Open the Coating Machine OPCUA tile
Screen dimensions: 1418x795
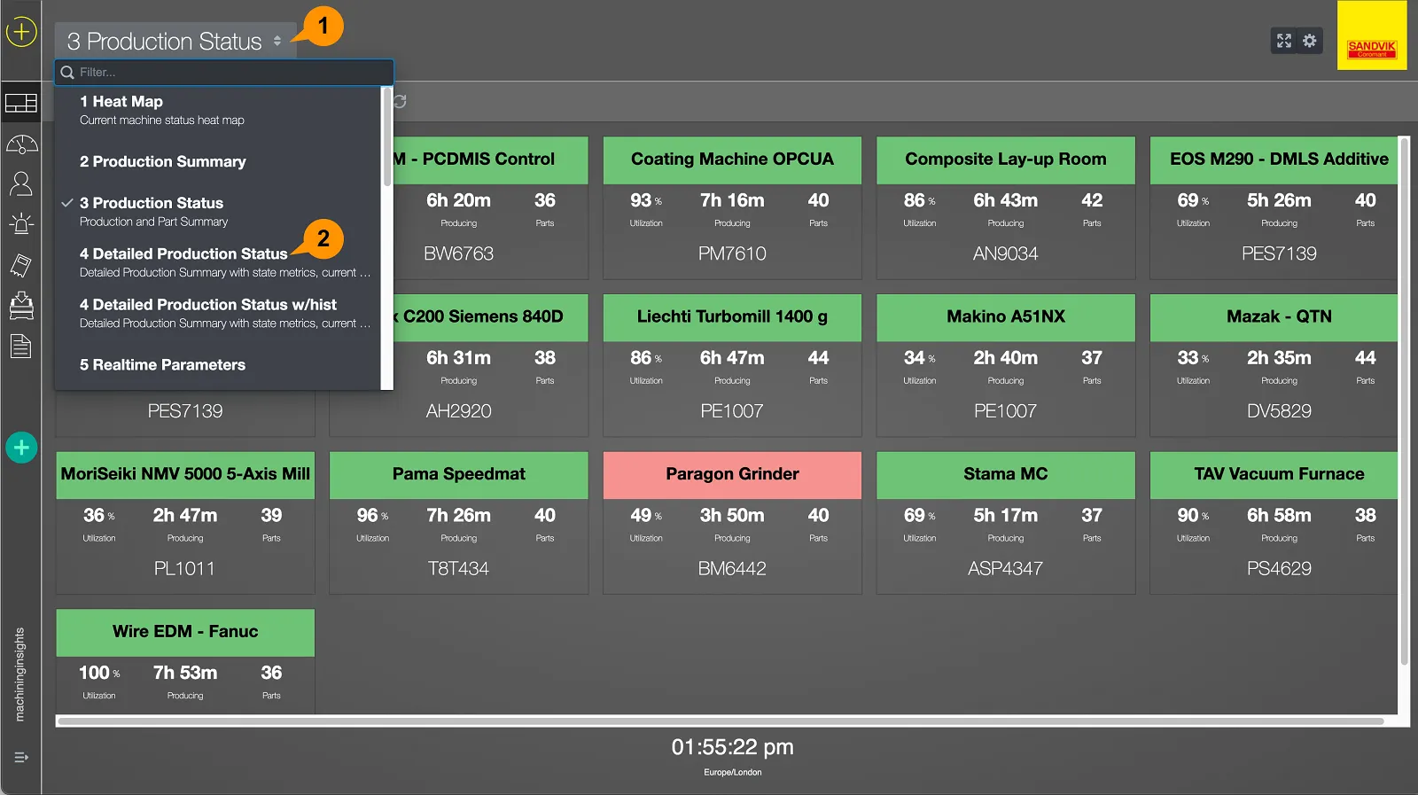point(732,207)
